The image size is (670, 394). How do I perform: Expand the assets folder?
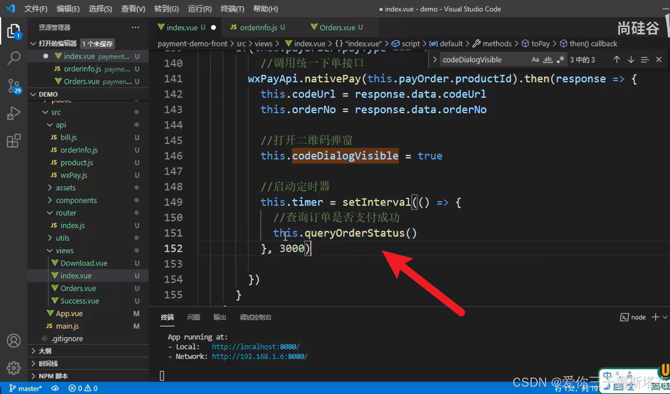(50, 187)
